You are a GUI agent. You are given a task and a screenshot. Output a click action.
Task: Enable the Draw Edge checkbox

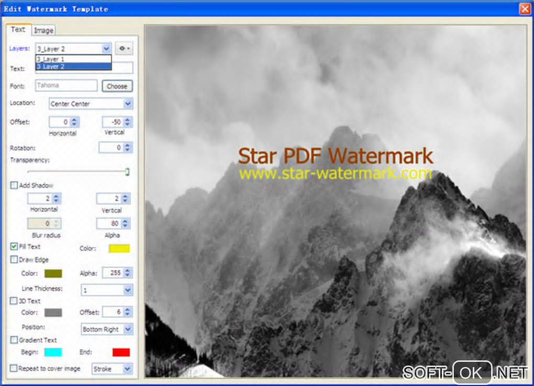[x=14, y=260]
